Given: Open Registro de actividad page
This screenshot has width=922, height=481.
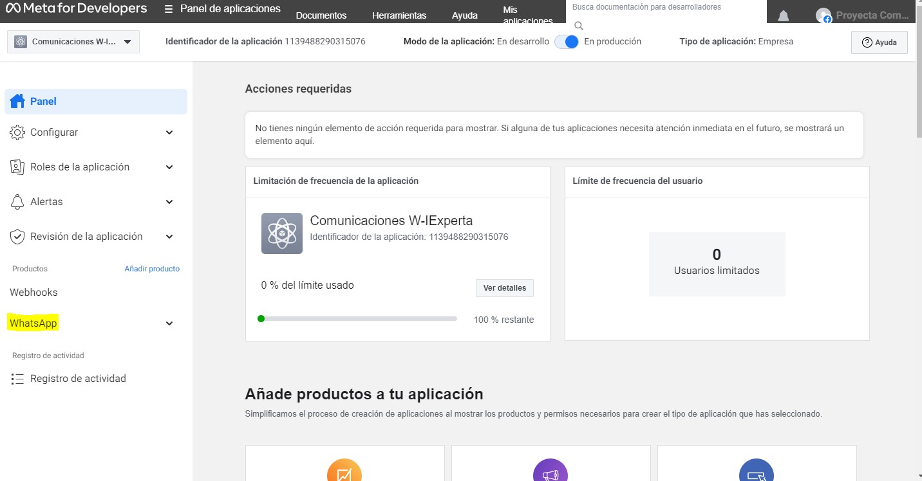Looking at the screenshot, I should coord(78,379).
